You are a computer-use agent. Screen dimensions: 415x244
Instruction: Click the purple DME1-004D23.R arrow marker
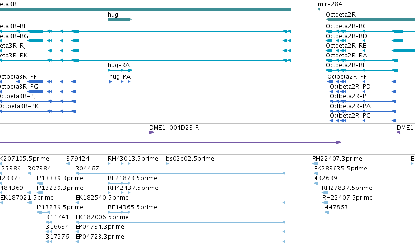[151, 132]
